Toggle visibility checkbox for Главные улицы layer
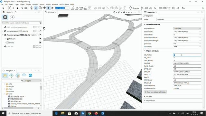This screenshot has width=206, height=116. pyautogui.click(x=40, y=35)
